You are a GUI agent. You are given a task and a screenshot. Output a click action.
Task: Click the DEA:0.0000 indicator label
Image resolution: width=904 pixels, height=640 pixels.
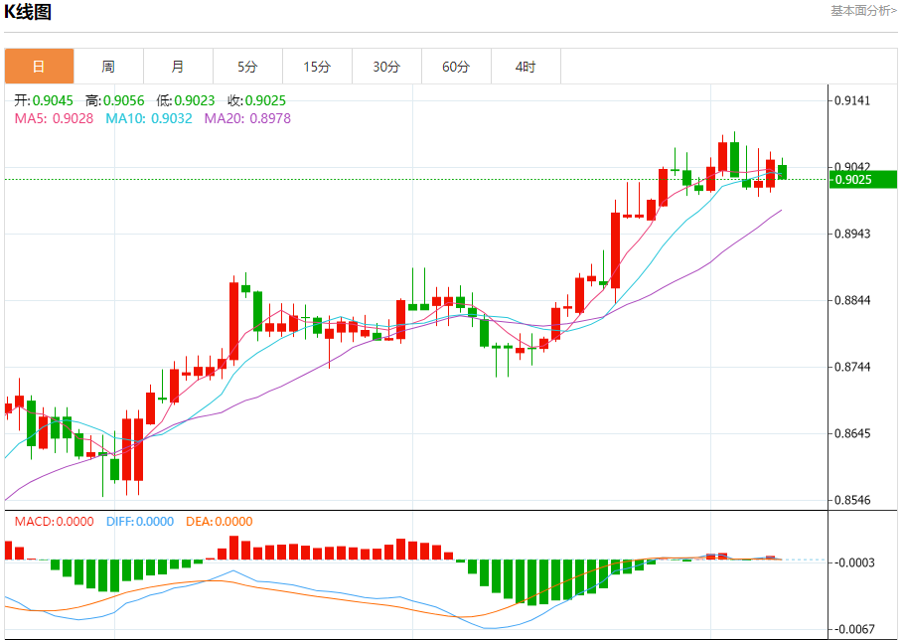[220, 521]
